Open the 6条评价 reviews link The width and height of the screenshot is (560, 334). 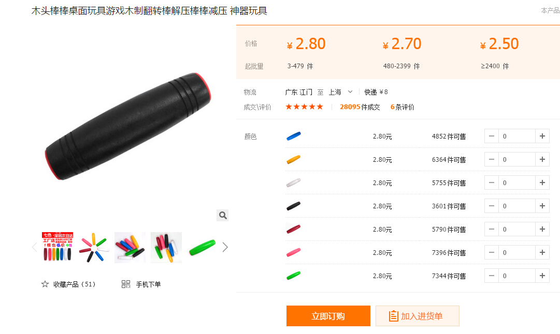[402, 107]
